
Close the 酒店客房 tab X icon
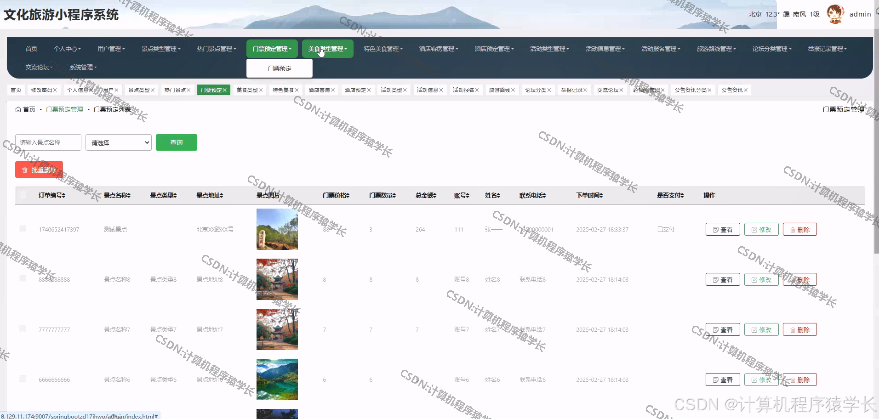[x=333, y=90]
